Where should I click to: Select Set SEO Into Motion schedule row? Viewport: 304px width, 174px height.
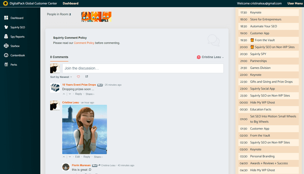tap(268, 119)
